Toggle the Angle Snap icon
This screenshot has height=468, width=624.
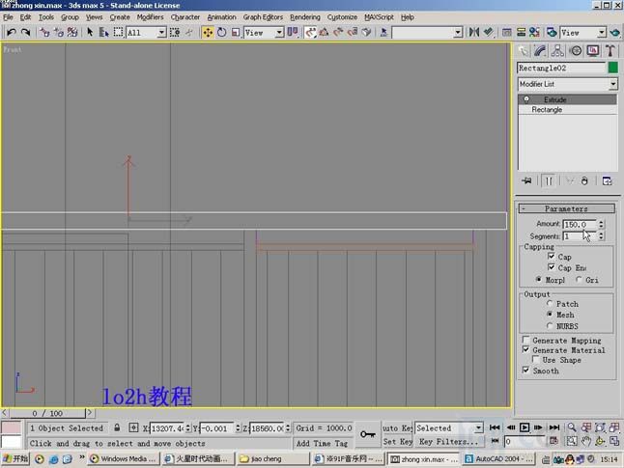click(x=324, y=32)
